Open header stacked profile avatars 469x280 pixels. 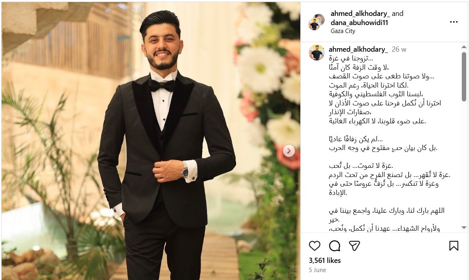tap(317, 22)
